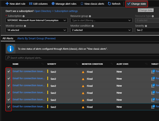The image size is (159, 121).
Task: Click the yellow severity bar in the last row
Action: click(x=48, y=106)
